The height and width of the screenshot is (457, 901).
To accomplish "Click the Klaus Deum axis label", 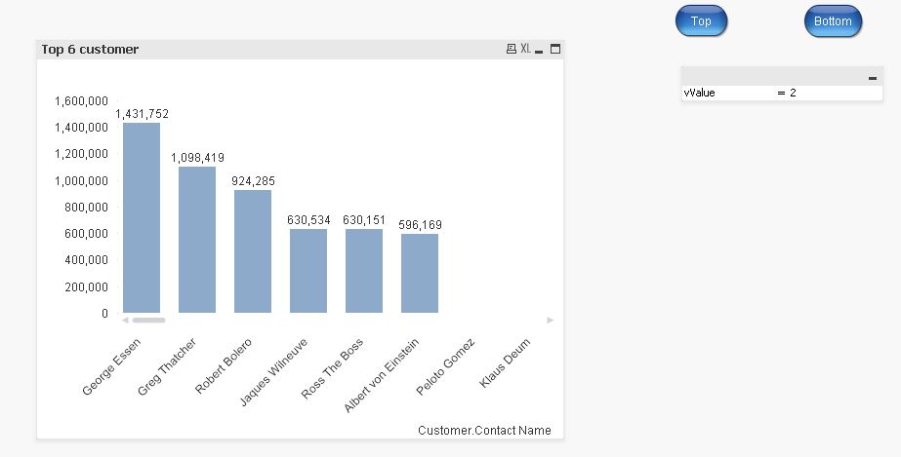I will [506, 362].
